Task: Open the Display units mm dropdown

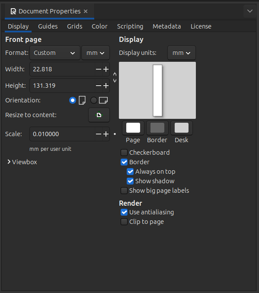Action: tap(182, 53)
